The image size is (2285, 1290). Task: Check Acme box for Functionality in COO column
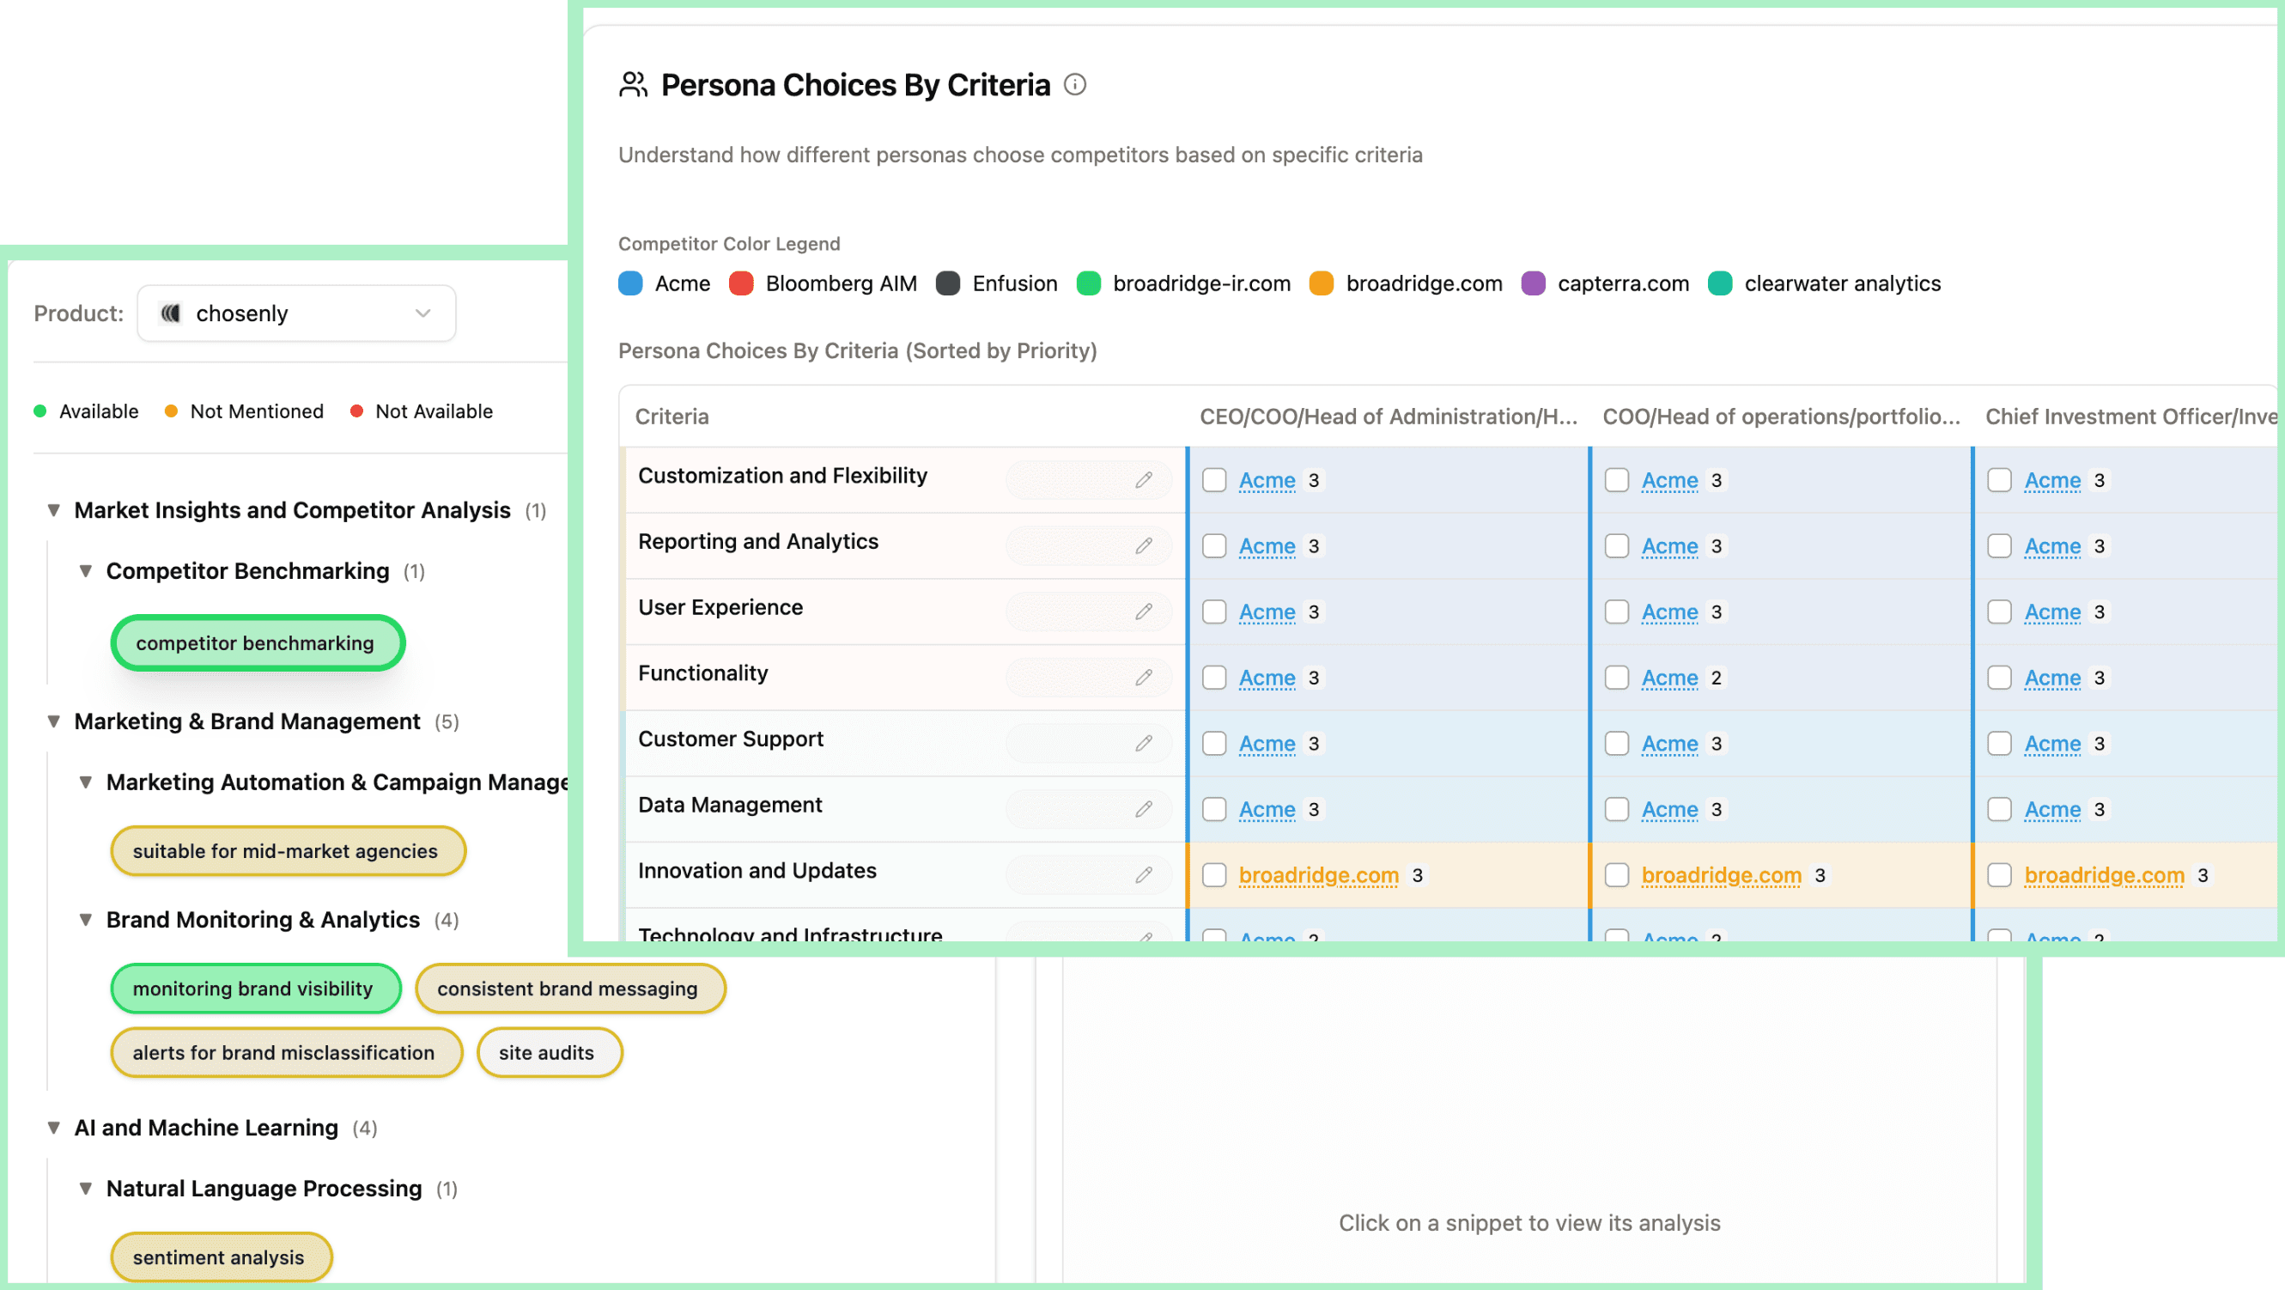click(1617, 678)
